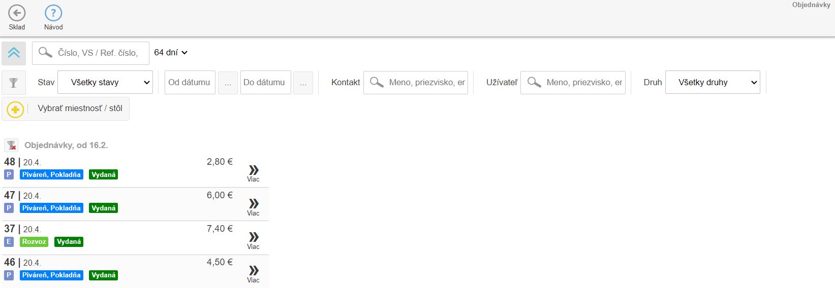Image resolution: width=835 pixels, height=288 pixels.
Task: Open date picker next to Od dátumu
Action: [x=228, y=83]
